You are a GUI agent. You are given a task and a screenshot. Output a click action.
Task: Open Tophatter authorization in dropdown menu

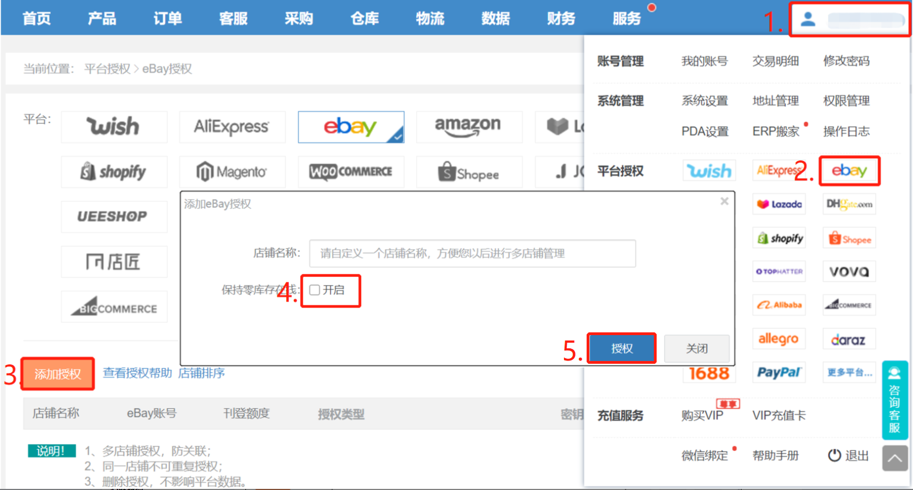pos(778,272)
